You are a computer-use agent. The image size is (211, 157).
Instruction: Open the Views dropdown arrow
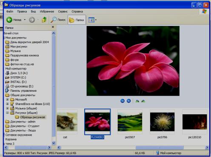pos(96,20)
